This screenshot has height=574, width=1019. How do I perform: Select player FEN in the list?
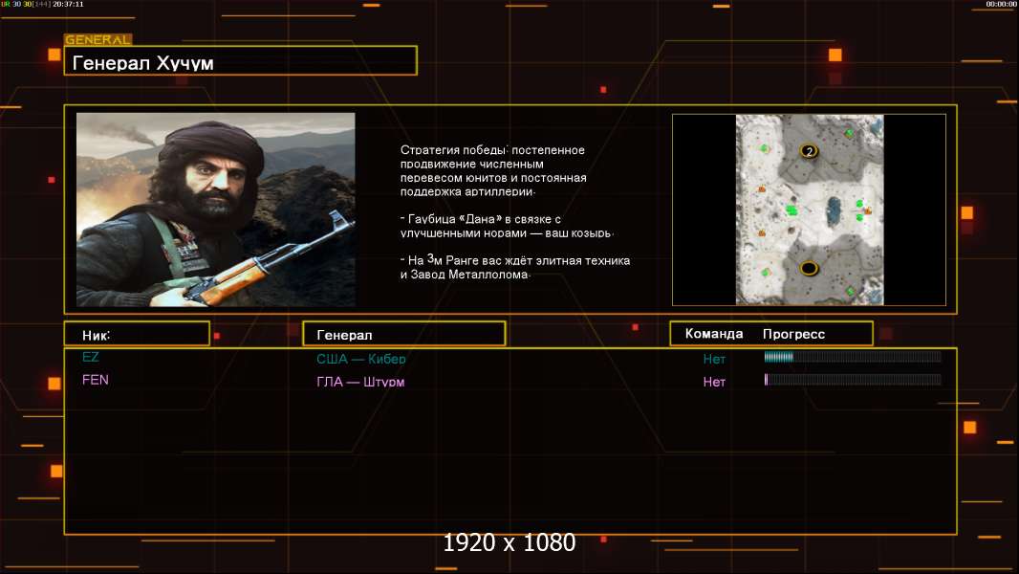pos(96,380)
